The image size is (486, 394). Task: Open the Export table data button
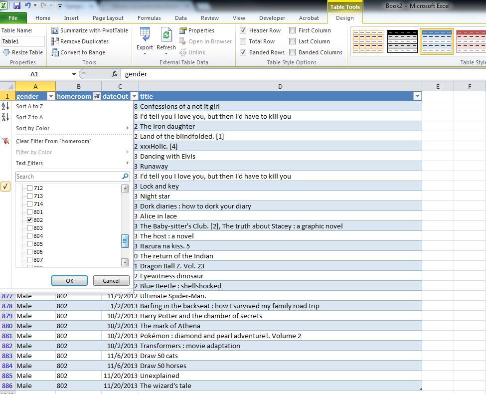145,39
